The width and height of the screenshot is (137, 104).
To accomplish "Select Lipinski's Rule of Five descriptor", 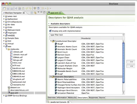I will [67, 63].
